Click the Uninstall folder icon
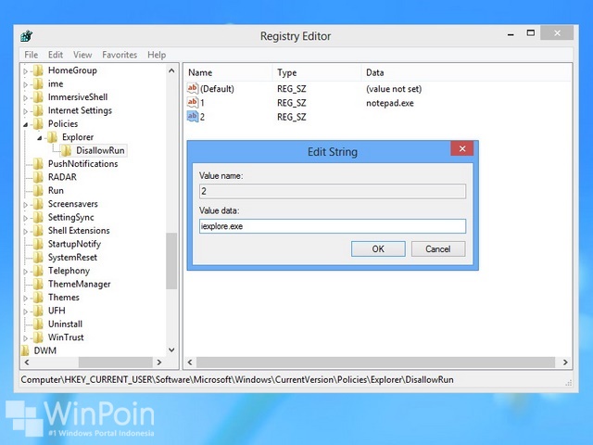This screenshot has width=593, height=445. click(x=38, y=324)
